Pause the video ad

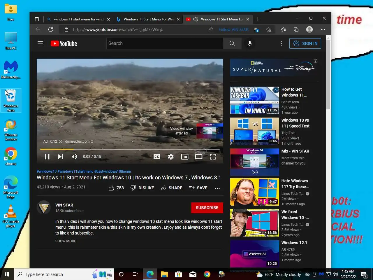coord(47,157)
